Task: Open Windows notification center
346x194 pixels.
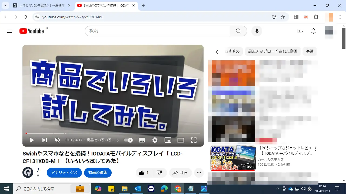Action: click(337, 189)
